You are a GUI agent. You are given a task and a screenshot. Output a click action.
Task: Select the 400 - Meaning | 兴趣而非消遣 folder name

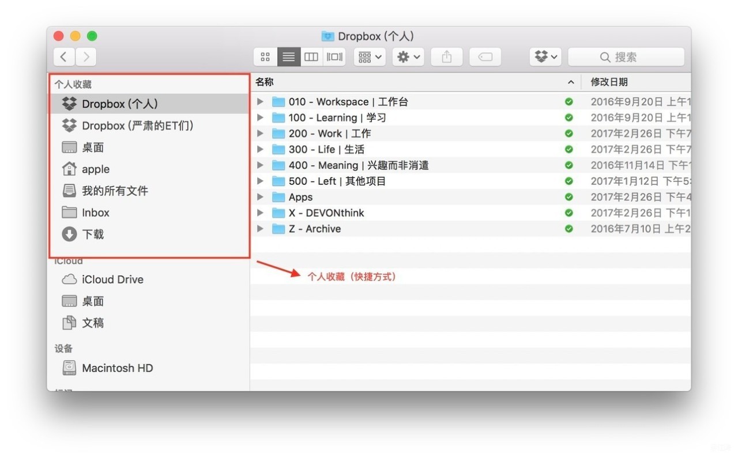[359, 165]
